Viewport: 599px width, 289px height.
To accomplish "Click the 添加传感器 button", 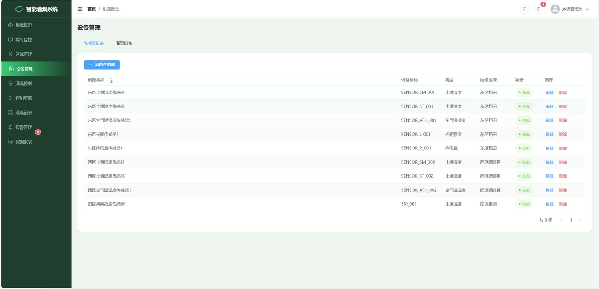I will [102, 65].
